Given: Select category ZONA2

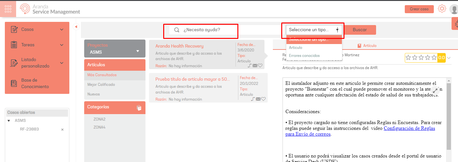Looking at the screenshot, I should 99,119.
